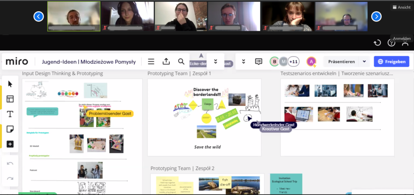Screen dimensions: 414x195
Task: Open the Miro main menu hamburger
Action: (151, 62)
